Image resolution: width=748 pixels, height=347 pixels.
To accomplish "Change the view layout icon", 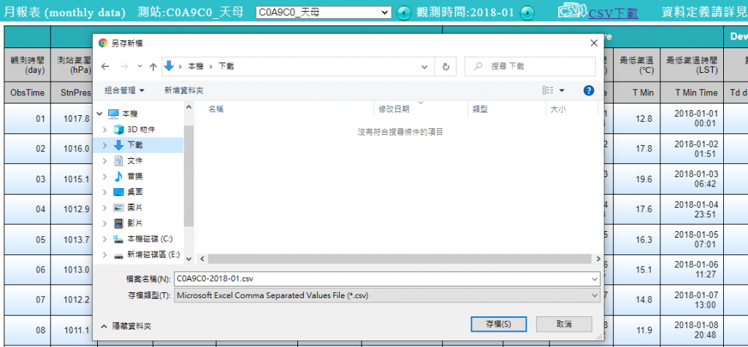I will coord(548,90).
